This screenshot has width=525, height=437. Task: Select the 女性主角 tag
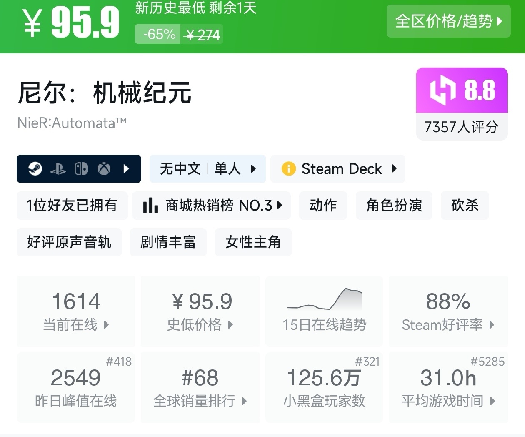pos(253,242)
